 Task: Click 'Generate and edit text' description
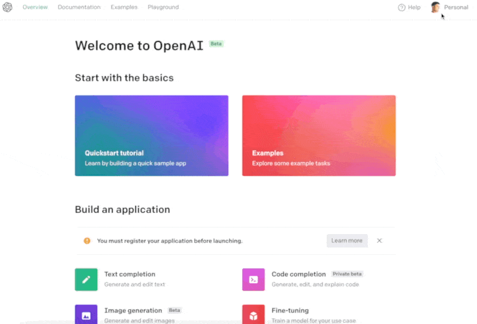(x=135, y=285)
